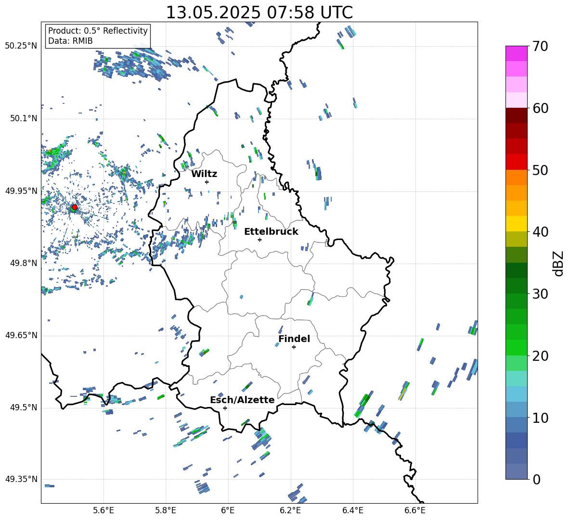Click the bottom slate-blue colorbar swatch above 0

[x=516, y=471]
